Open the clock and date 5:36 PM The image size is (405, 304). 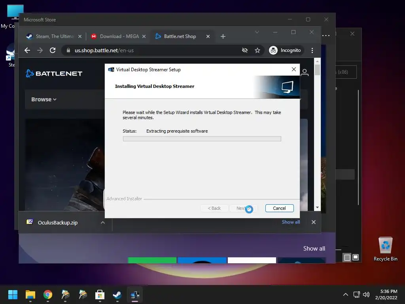click(x=386, y=294)
